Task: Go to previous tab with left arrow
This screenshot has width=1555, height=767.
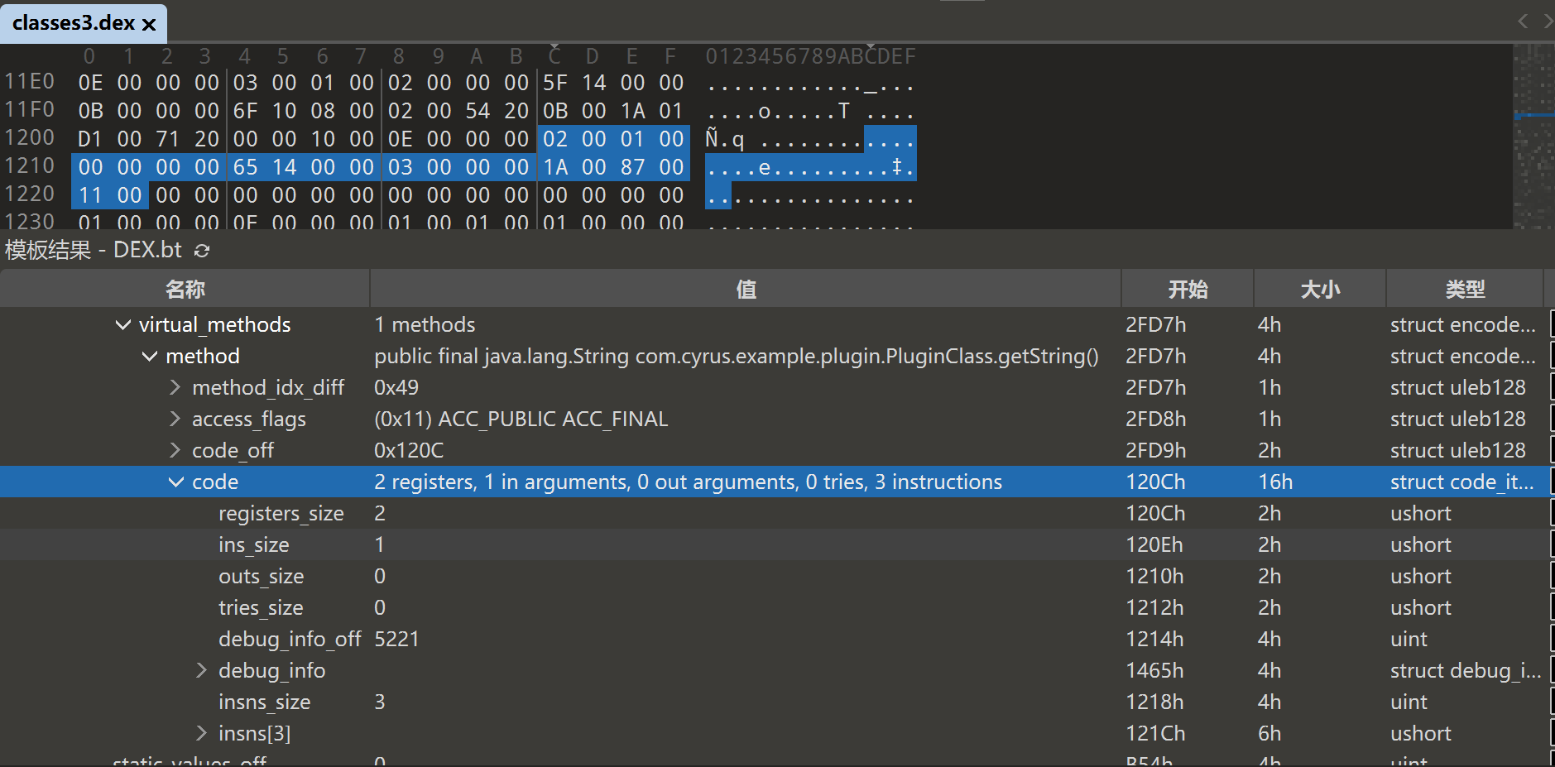Action: (x=1523, y=21)
